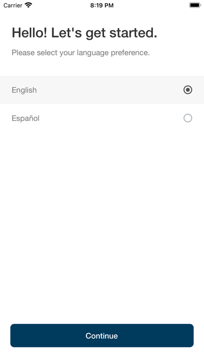Tap the 8:19 PM clock
This screenshot has width=204, height=363.
(102, 5)
